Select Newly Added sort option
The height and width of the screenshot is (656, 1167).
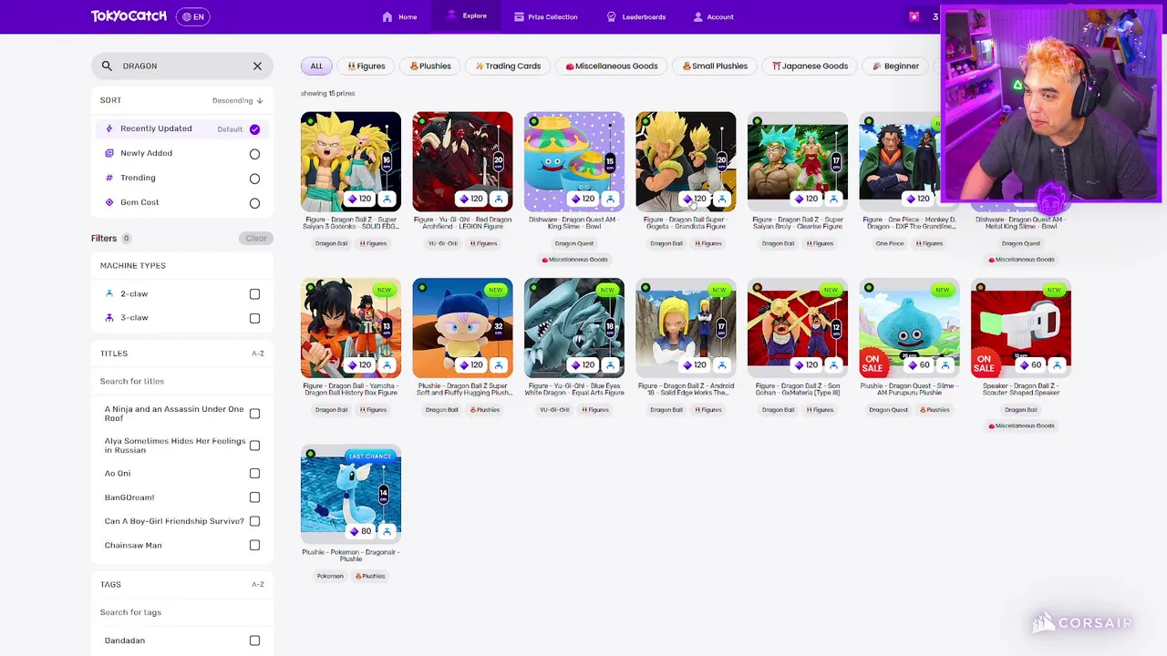point(182,153)
